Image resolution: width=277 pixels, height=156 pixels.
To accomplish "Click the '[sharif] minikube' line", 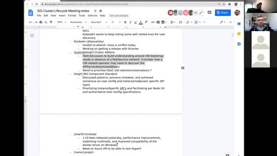I will (85, 134).
